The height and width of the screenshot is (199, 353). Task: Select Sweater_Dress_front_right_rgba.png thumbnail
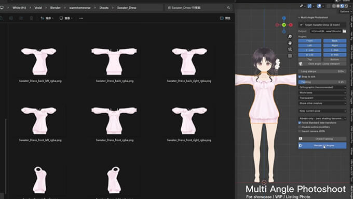(189, 120)
